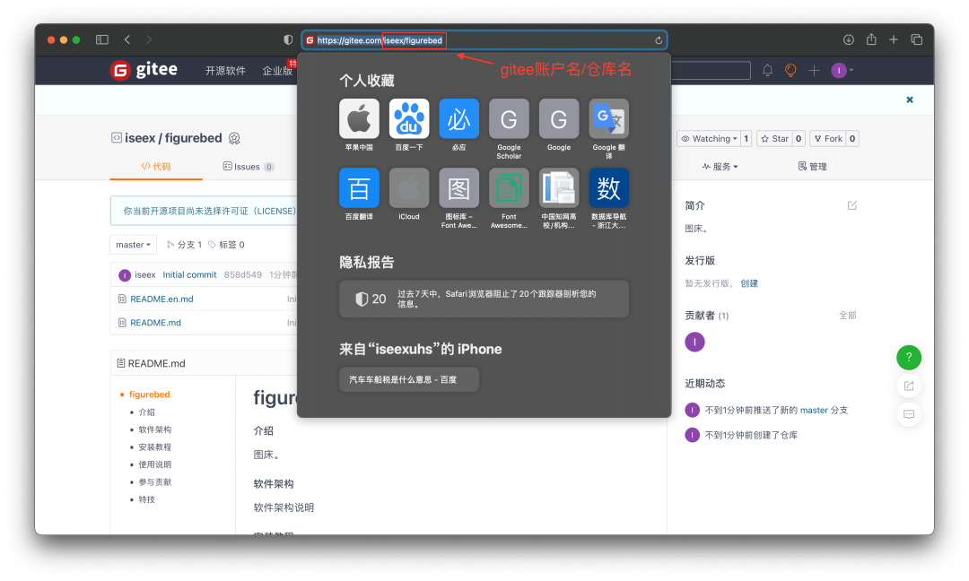Open the Safari share icon

871,39
